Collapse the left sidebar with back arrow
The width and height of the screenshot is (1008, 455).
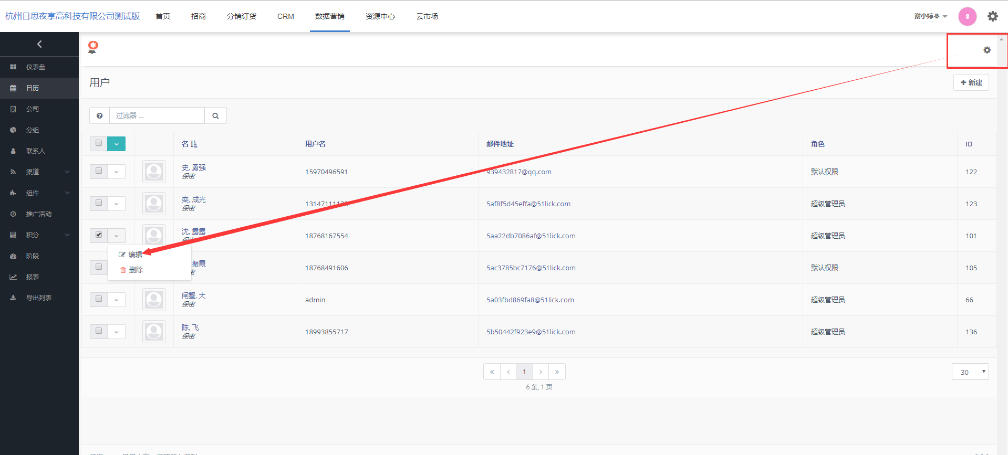click(x=39, y=45)
